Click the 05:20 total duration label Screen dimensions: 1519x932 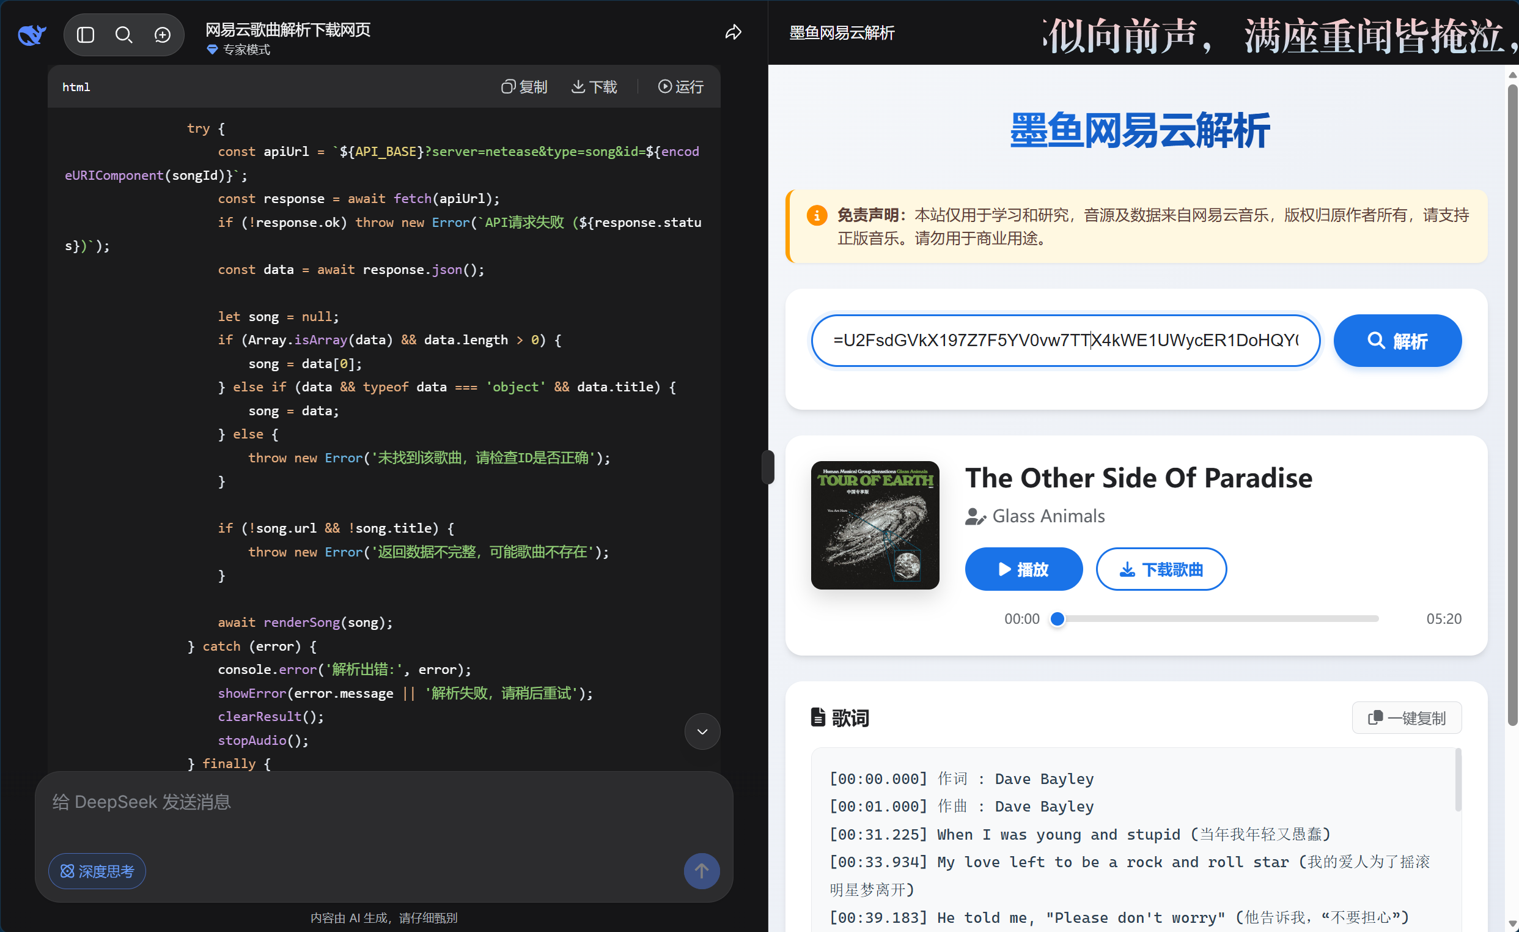(x=1444, y=619)
